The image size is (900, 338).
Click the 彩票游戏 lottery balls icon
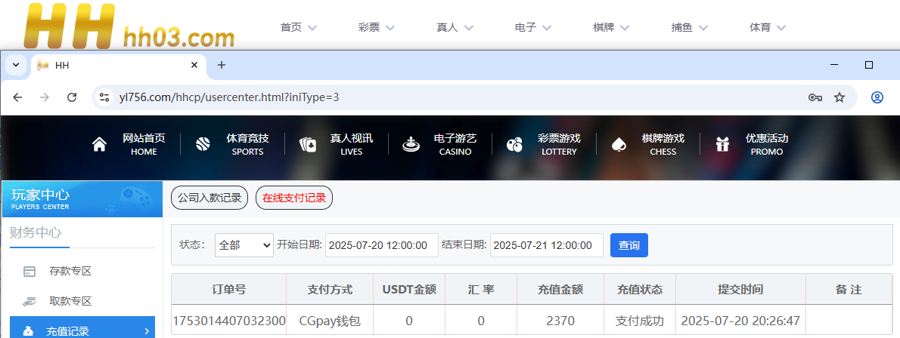tap(514, 145)
